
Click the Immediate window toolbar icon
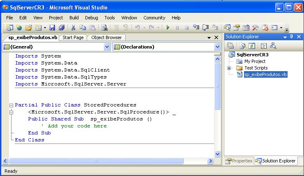(x=274, y=28)
